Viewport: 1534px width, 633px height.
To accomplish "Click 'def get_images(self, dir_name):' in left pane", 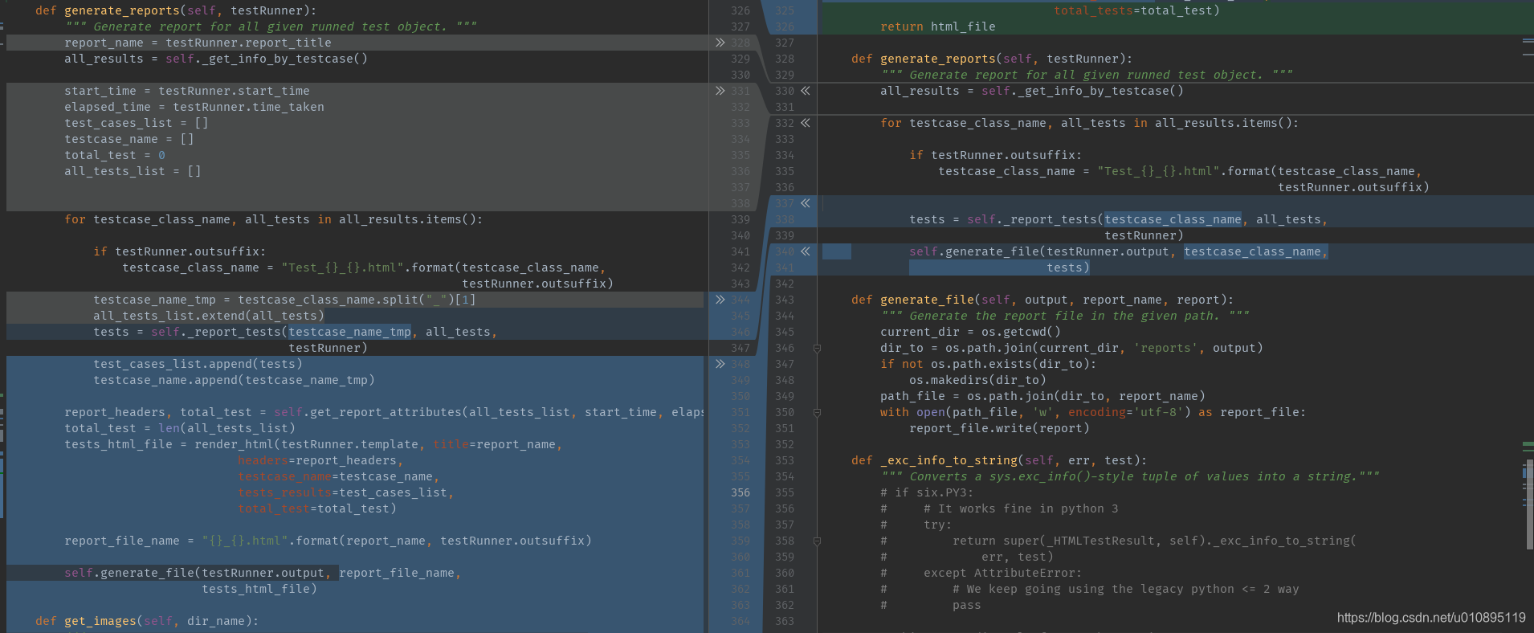I will [147, 621].
